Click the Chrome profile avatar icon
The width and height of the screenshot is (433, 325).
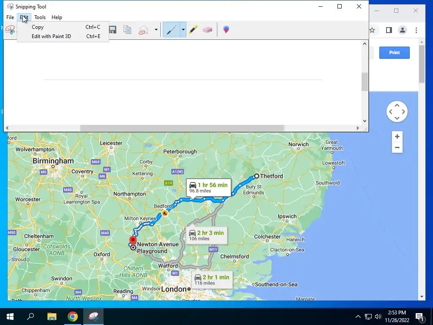[403, 30]
